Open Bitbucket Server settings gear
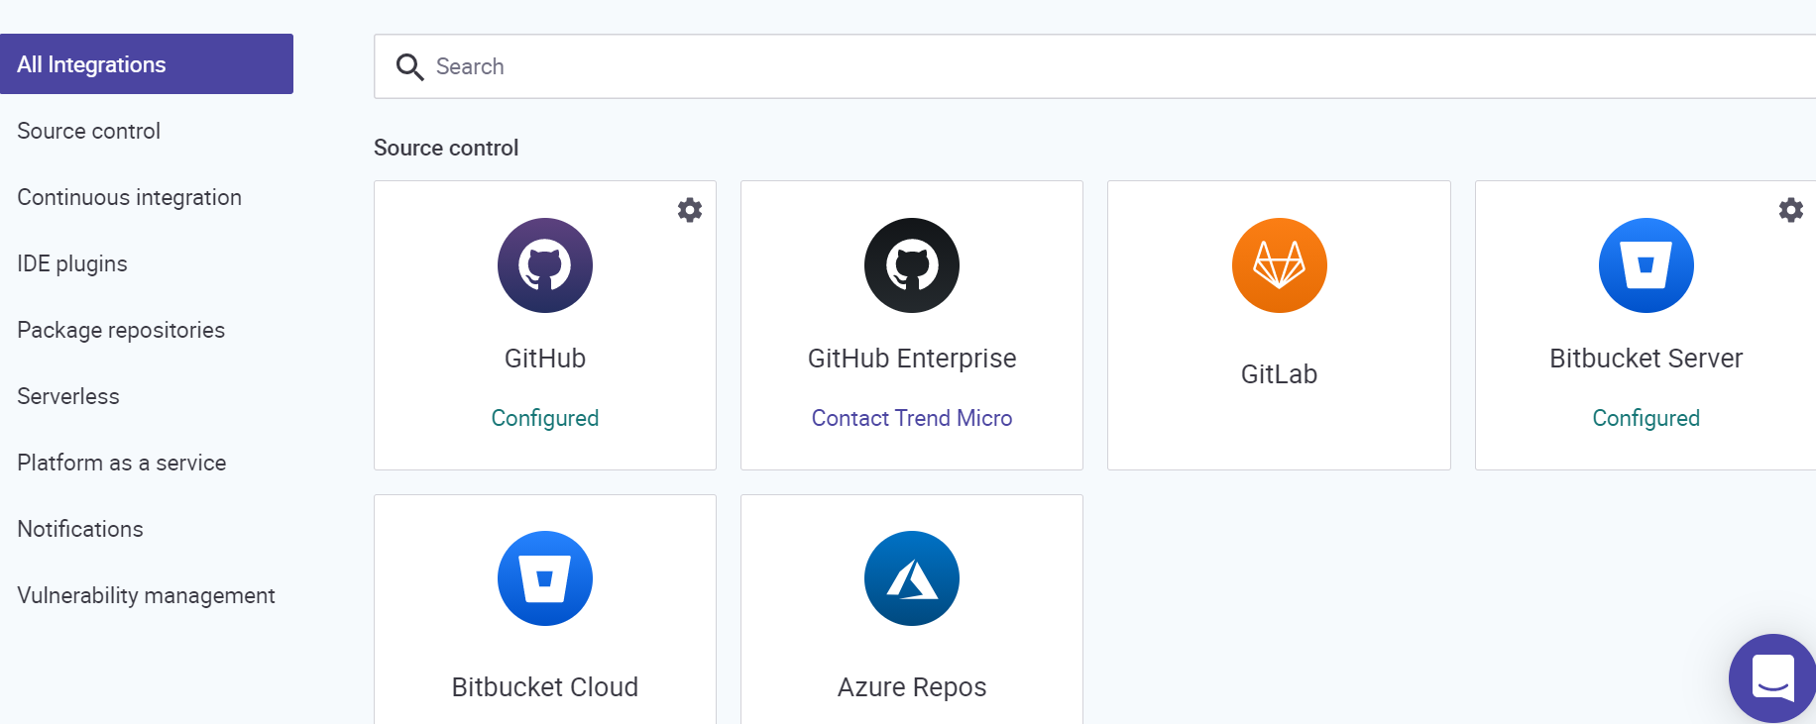Screen dimensions: 1816x724 pos(1790,210)
